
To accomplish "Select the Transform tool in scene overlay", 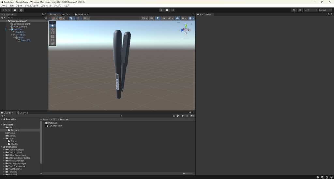I will click(53, 44).
